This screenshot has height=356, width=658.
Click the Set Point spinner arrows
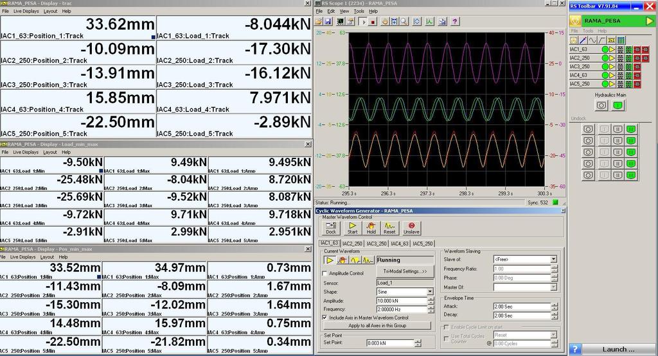(x=418, y=343)
